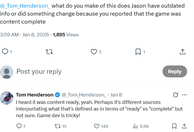Reply to Tom Henderson's tweet
The height and width of the screenshot is (132, 194).
(x=19, y=126)
